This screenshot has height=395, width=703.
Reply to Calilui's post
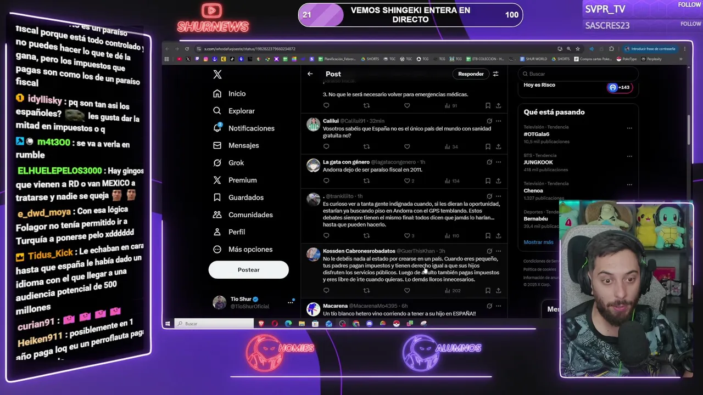(326, 146)
